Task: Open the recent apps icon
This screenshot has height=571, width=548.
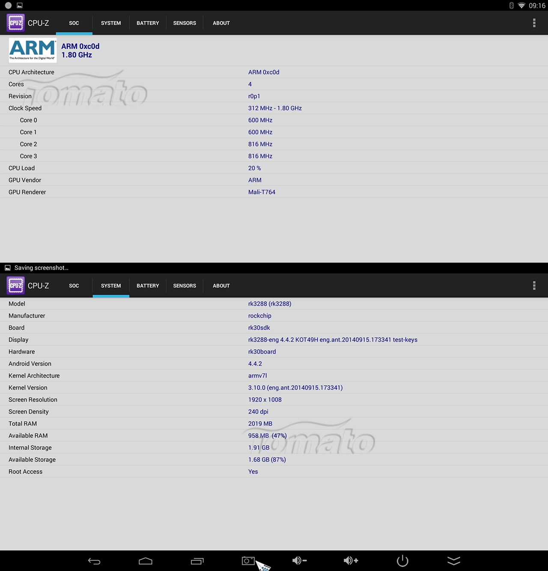Action: (x=197, y=561)
